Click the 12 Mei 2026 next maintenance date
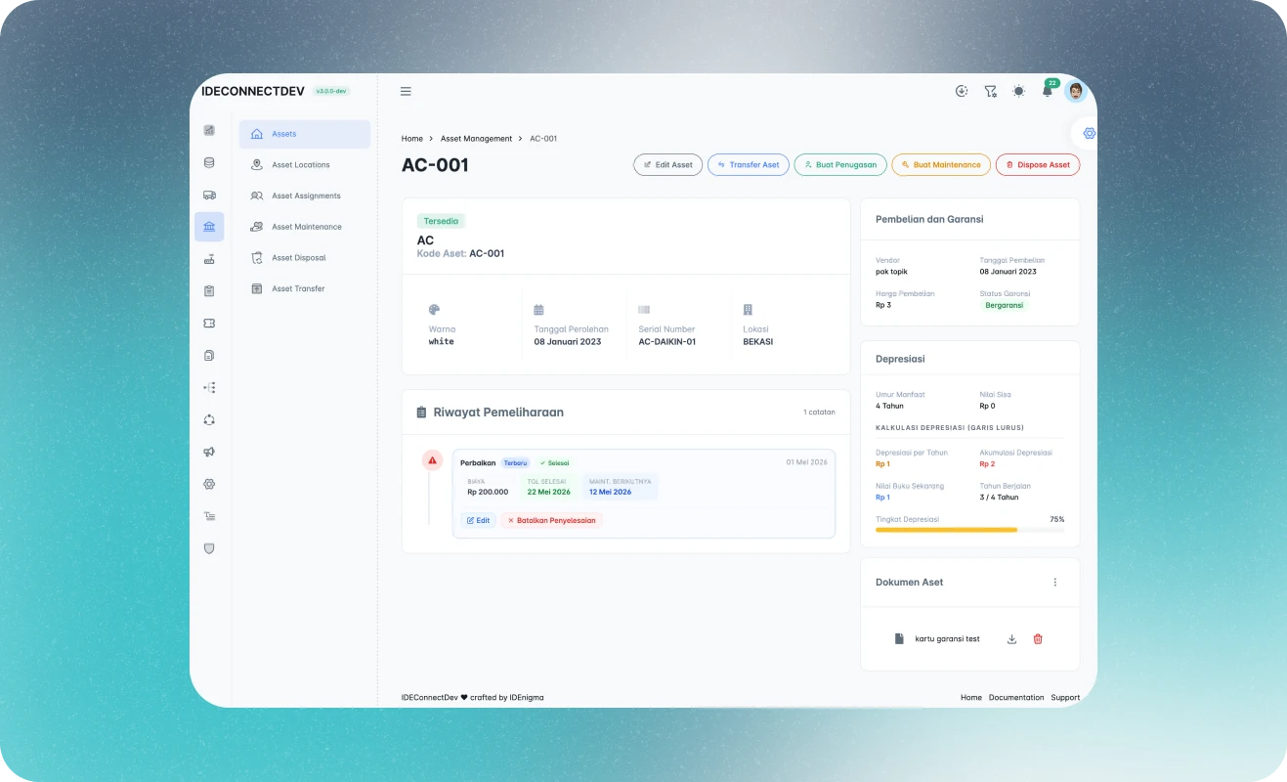This screenshot has height=782, width=1287. 610,492
